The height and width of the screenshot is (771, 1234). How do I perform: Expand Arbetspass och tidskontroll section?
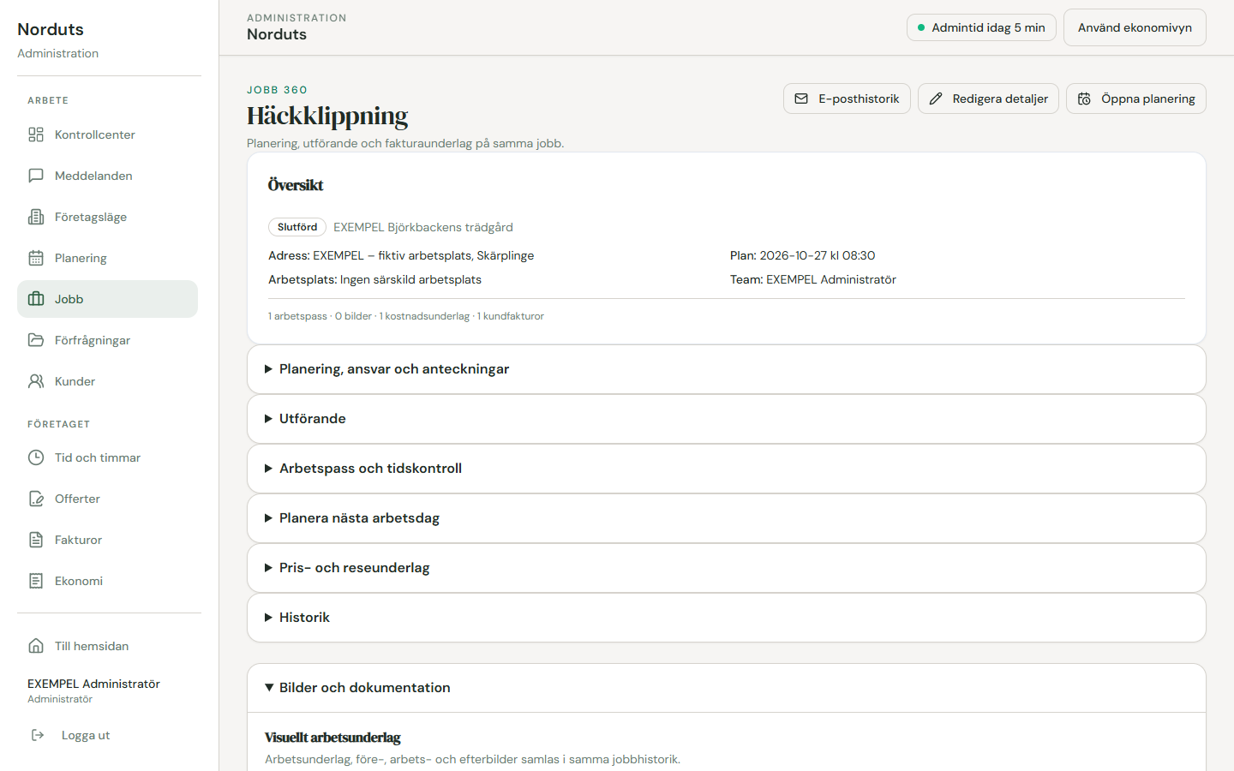coord(727,469)
